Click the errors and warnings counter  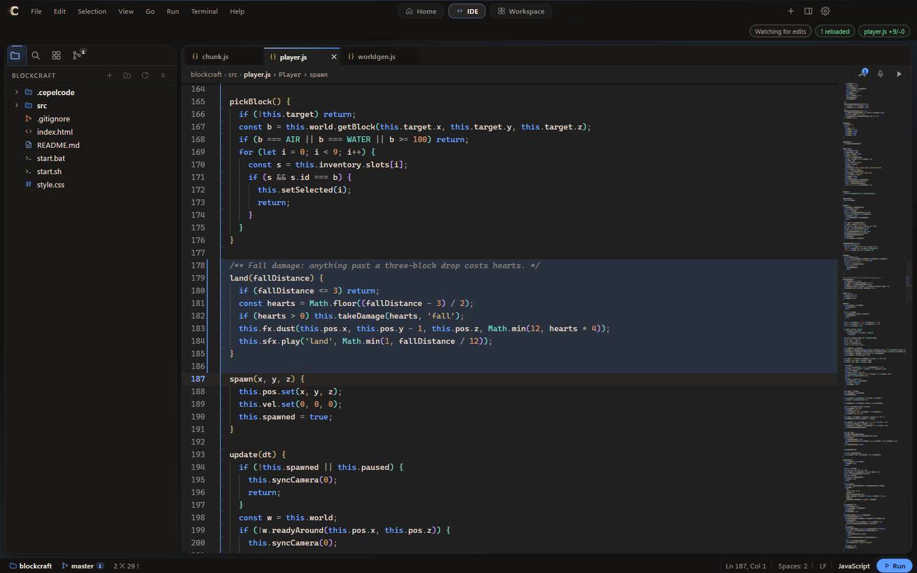point(126,566)
